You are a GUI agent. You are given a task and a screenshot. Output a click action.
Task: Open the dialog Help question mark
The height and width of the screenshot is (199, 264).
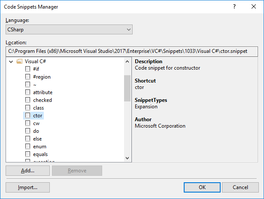[x=234, y=7]
